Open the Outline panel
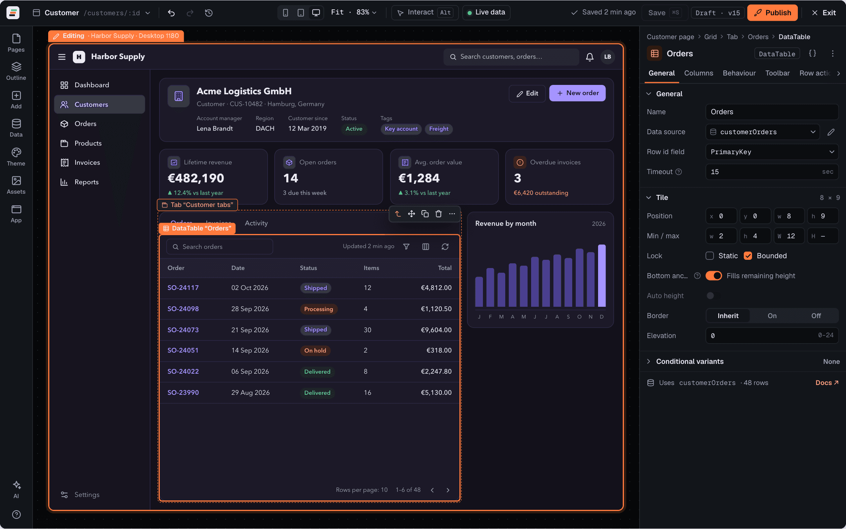Image resolution: width=846 pixels, height=529 pixels. click(x=16, y=71)
